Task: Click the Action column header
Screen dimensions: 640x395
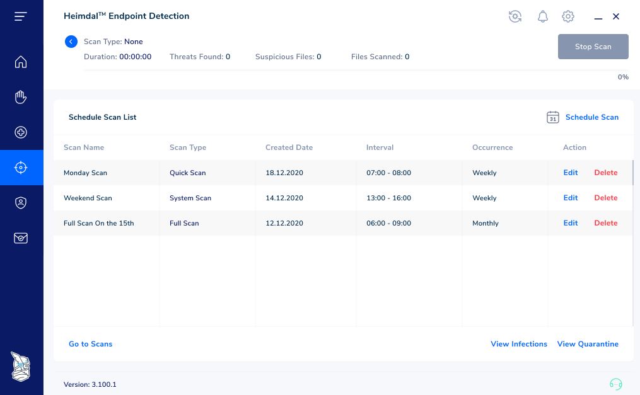Action: click(x=574, y=147)
